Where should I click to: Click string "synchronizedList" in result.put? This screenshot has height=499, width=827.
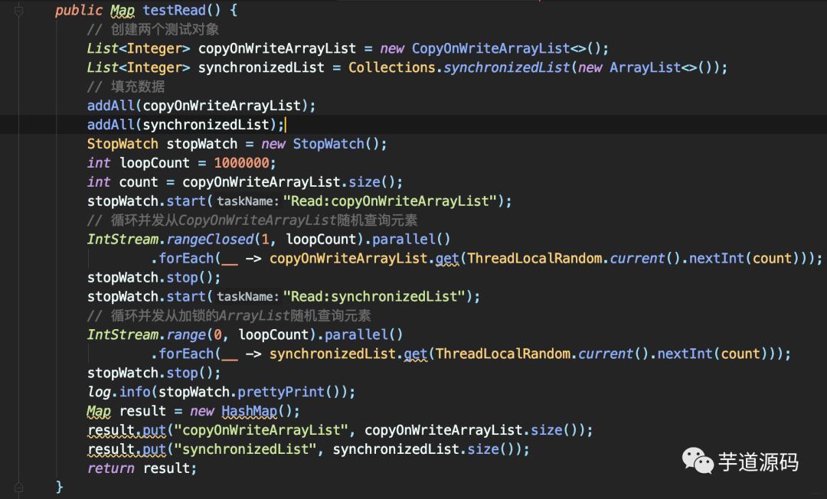pos(245,449)
